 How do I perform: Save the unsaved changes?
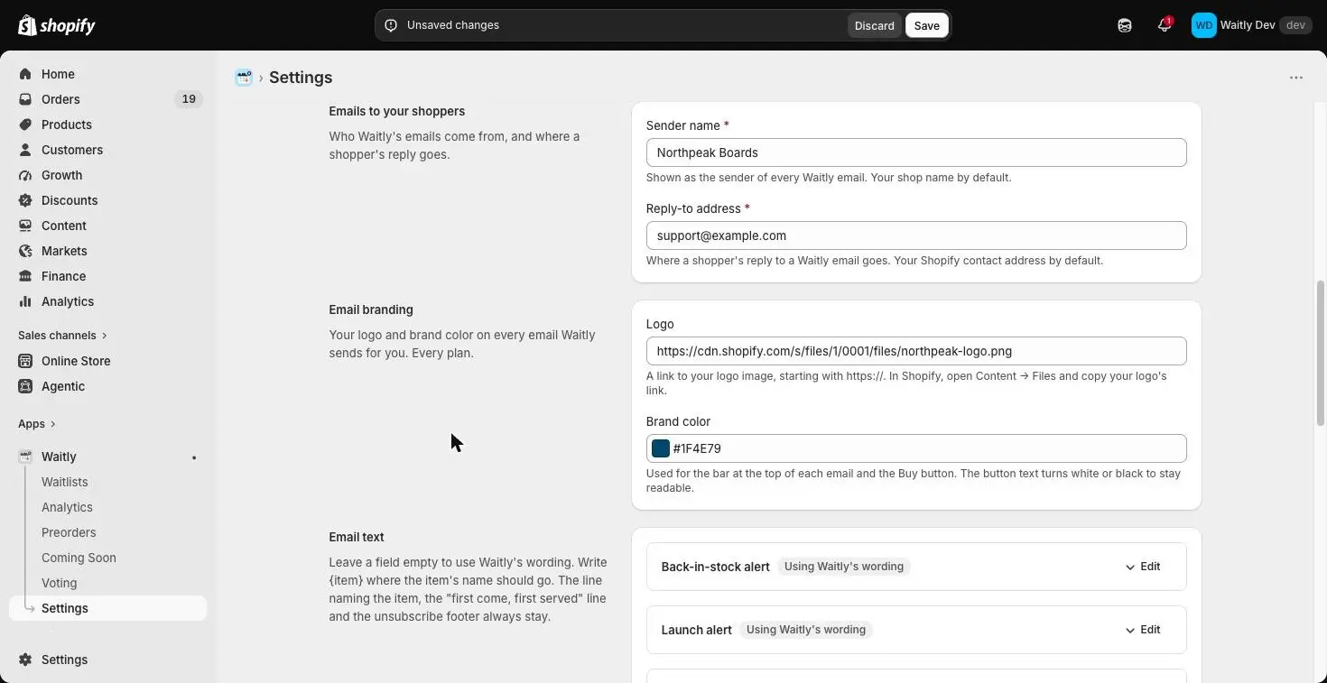tap(927, 25)
